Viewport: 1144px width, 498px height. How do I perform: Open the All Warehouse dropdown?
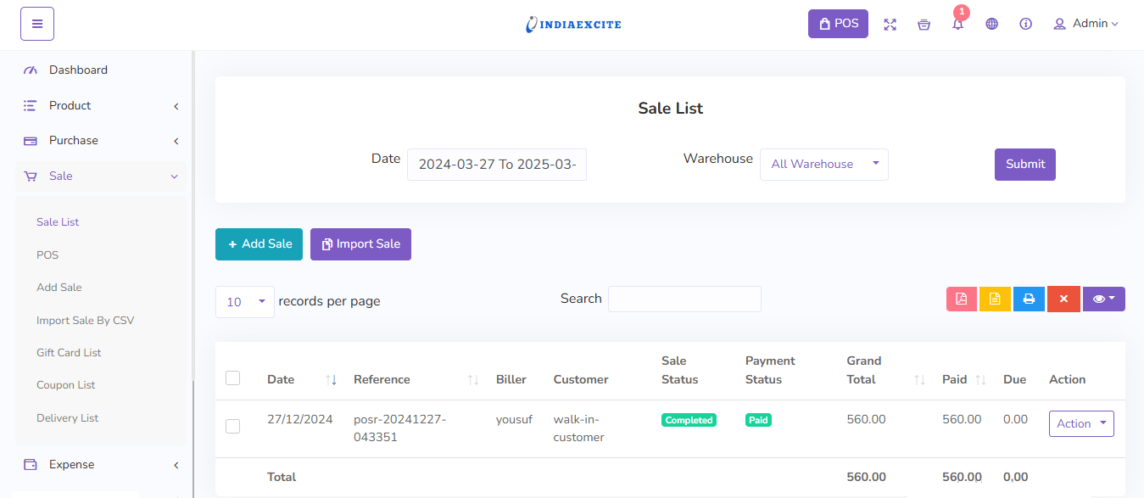tap(823, 165)
